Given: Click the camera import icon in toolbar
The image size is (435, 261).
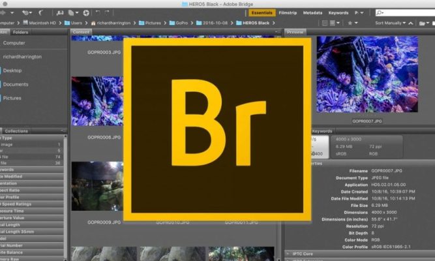Looking at the screenshot, I should coord(61,12).
